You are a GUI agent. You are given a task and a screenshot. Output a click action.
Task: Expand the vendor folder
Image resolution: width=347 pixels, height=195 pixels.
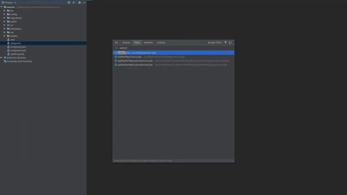(4, 36)
